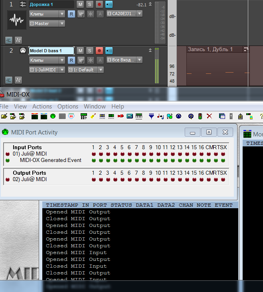263x292 pixels.
Task: Click the -82.1 volume value on track 1
Action: click(141, 5)
